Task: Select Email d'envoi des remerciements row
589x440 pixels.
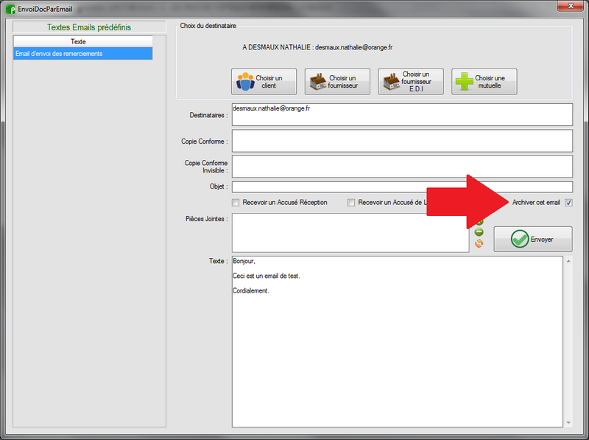Action: [x=83, y=54]
